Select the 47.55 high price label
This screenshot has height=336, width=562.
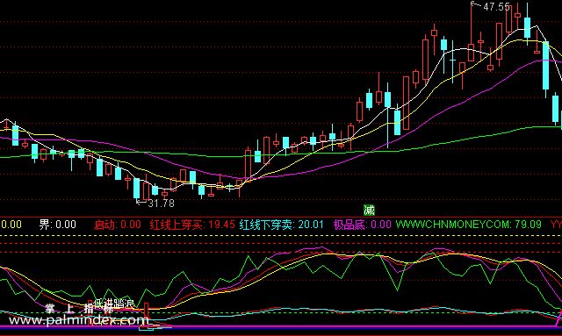click(496, 7)
